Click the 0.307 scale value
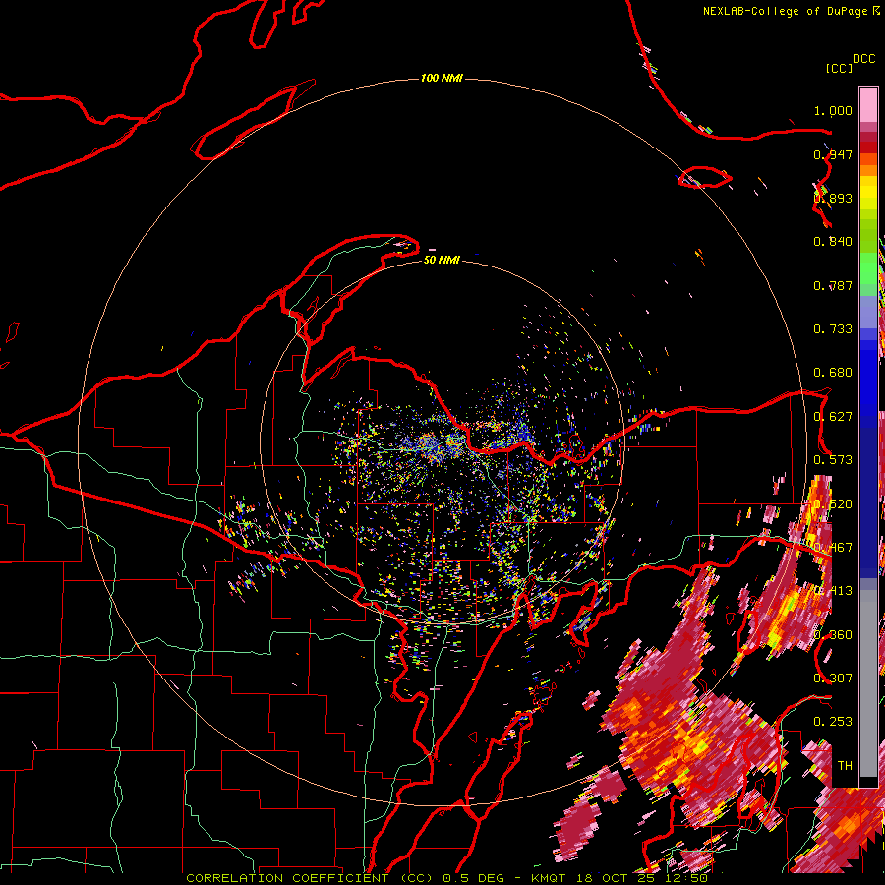Screen dimensions: 885x885 [x=833, y=678]
